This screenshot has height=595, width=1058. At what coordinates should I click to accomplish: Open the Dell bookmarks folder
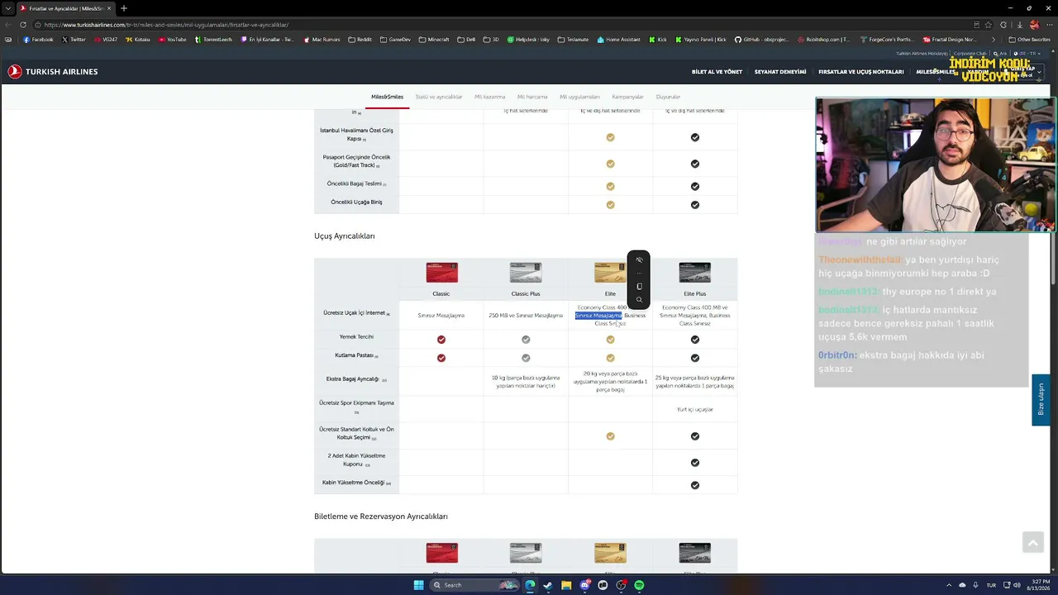pyautogui.click(x=466, y=40)
